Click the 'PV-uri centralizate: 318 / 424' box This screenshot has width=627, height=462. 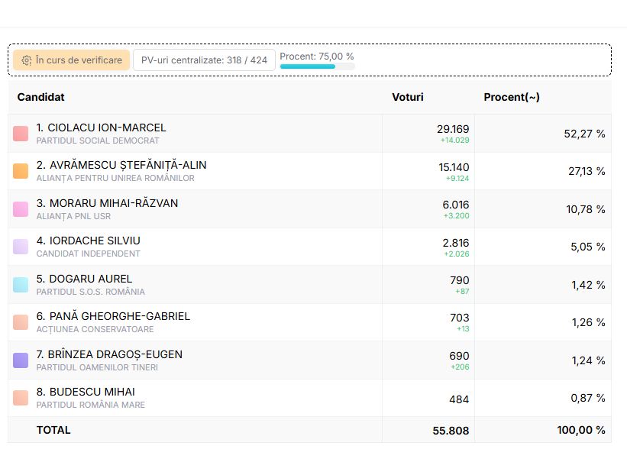(204, 60)
